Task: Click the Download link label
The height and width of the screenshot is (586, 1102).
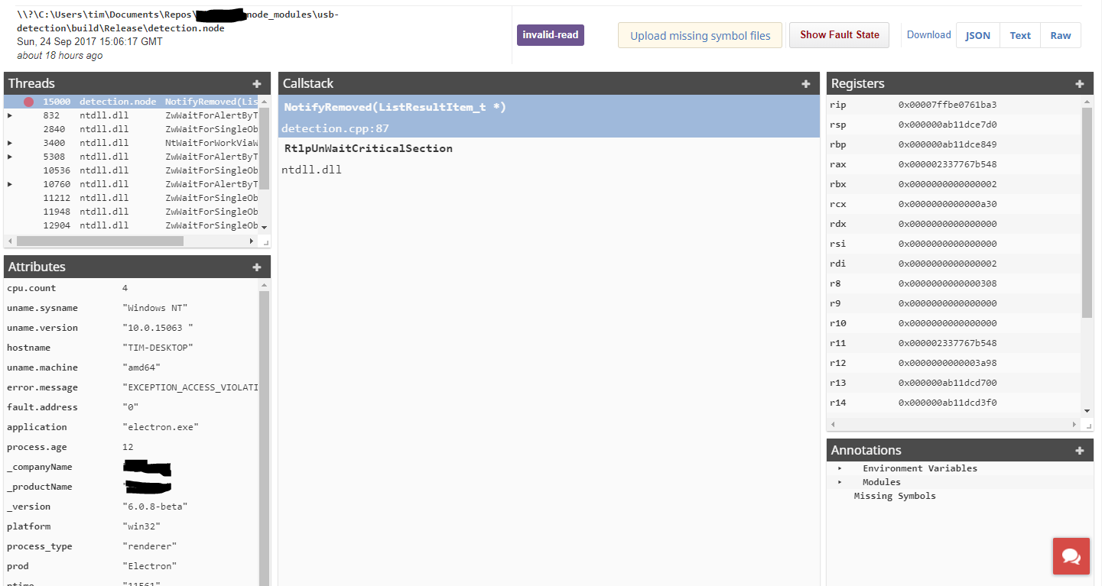Action: (928, 34)
